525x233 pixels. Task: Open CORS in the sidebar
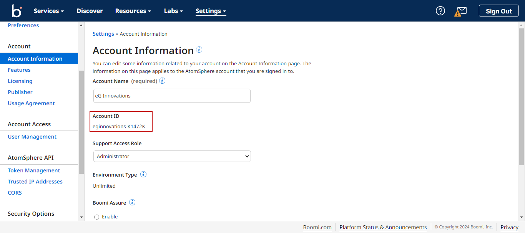tap(15, 193)
